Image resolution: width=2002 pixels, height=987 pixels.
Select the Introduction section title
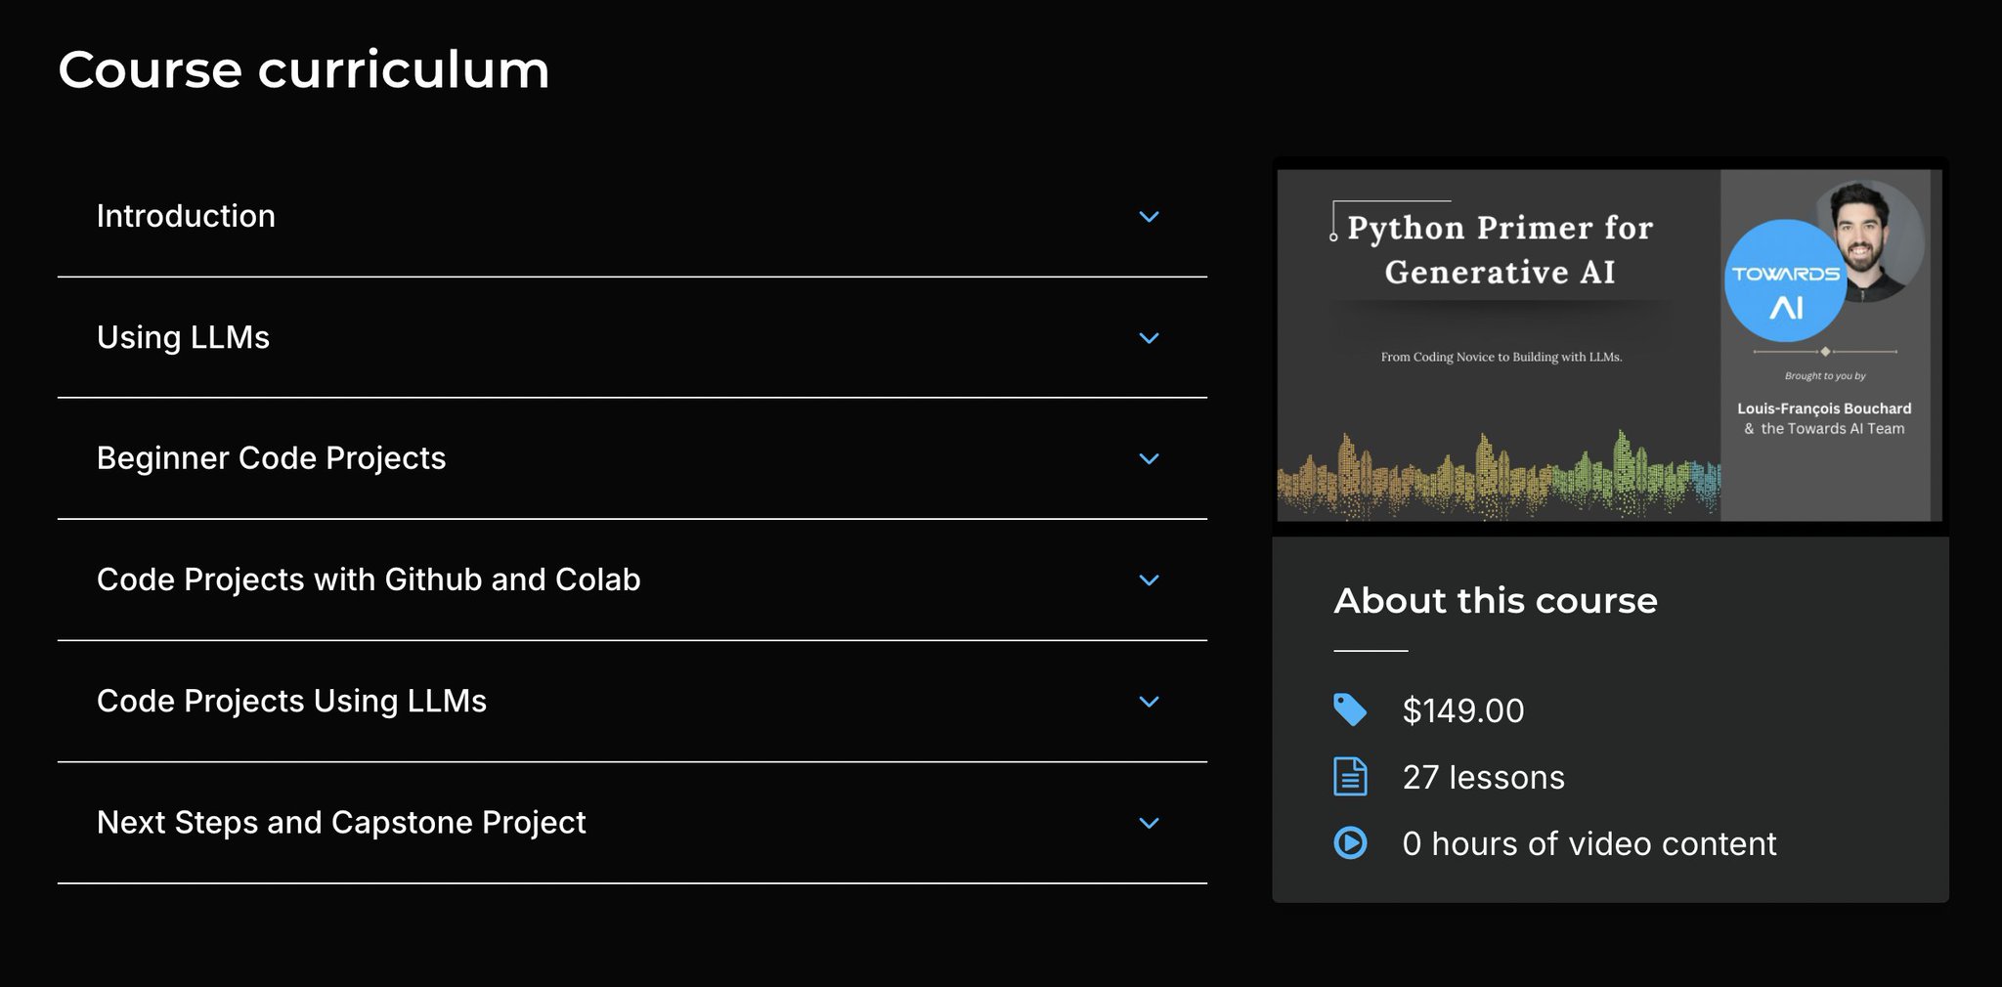coord(186,216)
